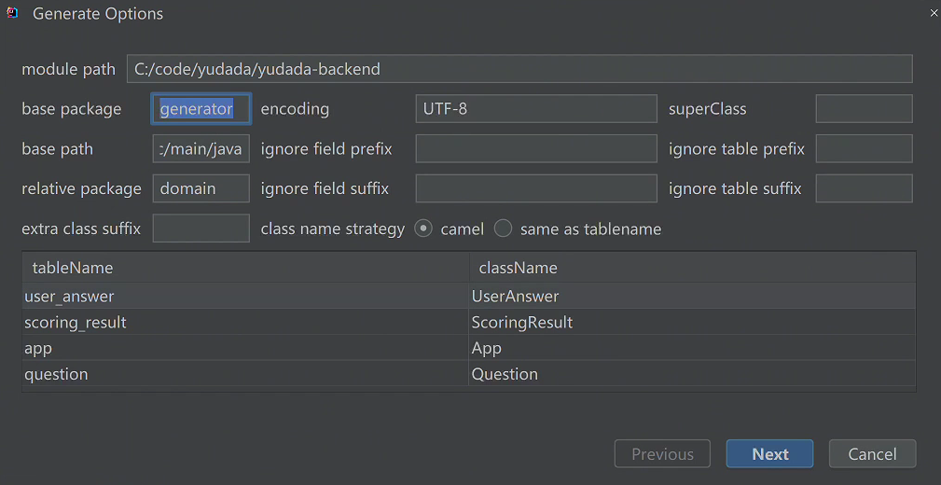The width and height of the screenshot is (941, 485).
Task: Click the superClass input box
Action: [864, 108]
